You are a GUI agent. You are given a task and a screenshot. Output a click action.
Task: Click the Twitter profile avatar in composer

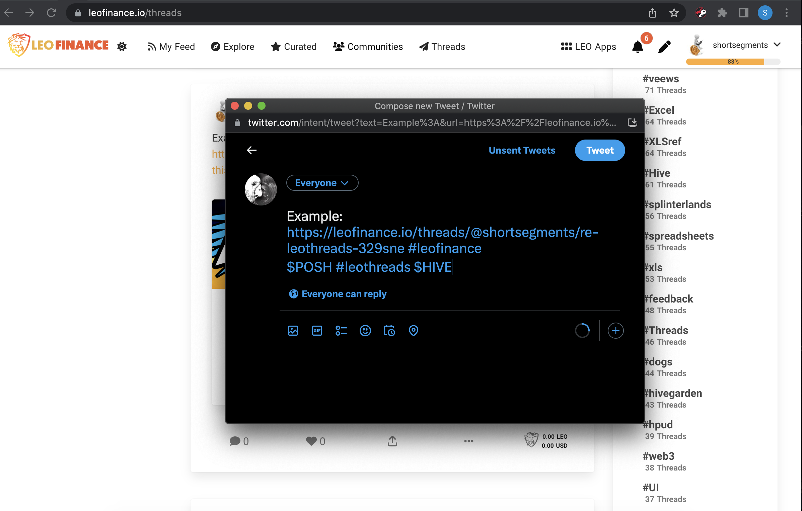click(x=261, y=189)
